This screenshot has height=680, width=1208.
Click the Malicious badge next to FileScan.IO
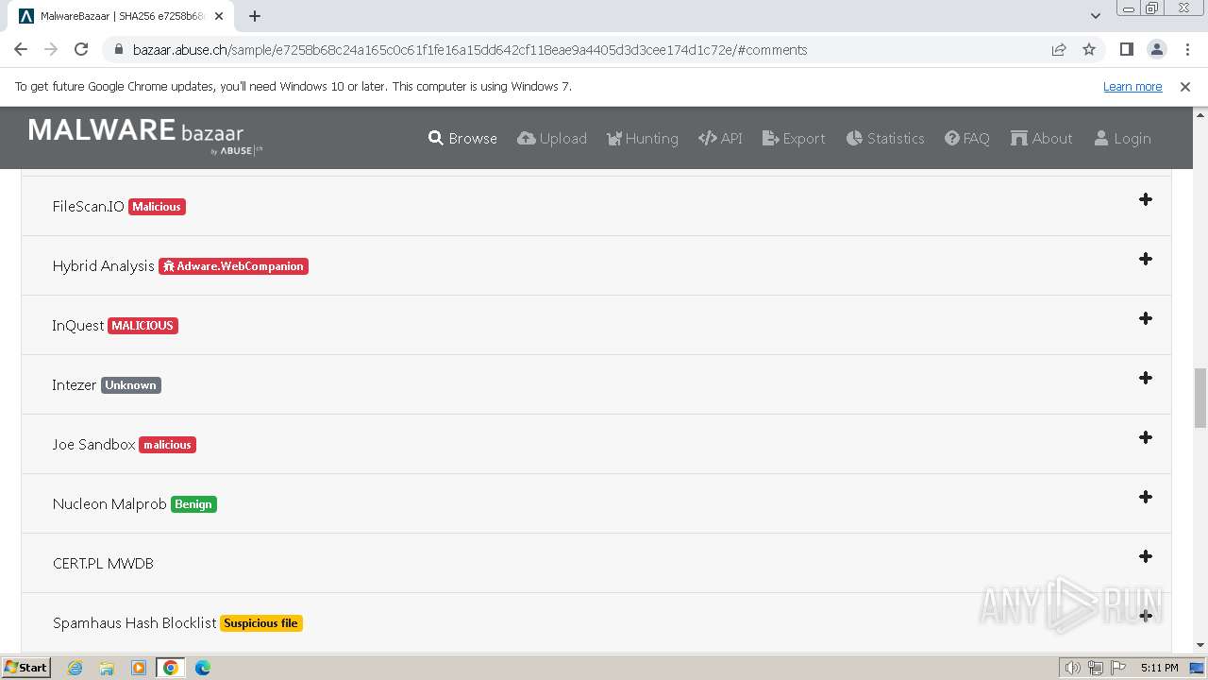coord(157,207)
